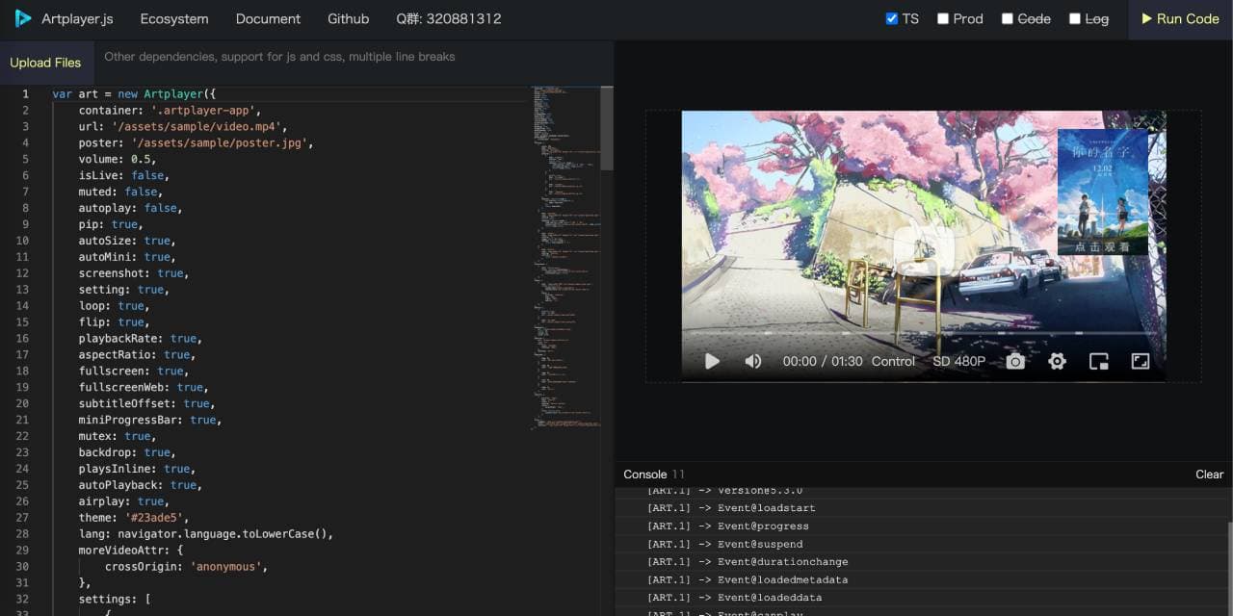Click code line 'fullscreenWeb: true,'
Viewport: 1233px width, 616px height.
point(144,387)
